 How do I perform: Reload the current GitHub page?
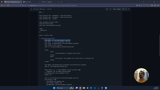[x=8, y=5]
